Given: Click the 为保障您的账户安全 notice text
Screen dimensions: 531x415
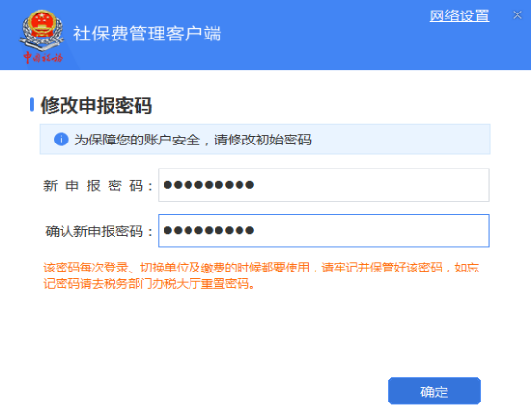Looking at the screenshot, I should (x=138, y=140).
